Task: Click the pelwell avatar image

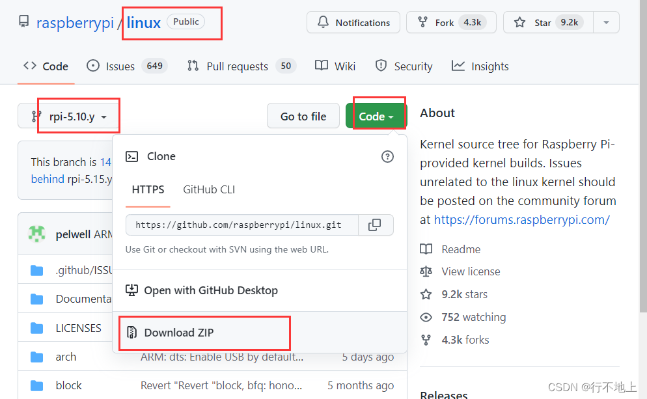Action: pos(36,234)
